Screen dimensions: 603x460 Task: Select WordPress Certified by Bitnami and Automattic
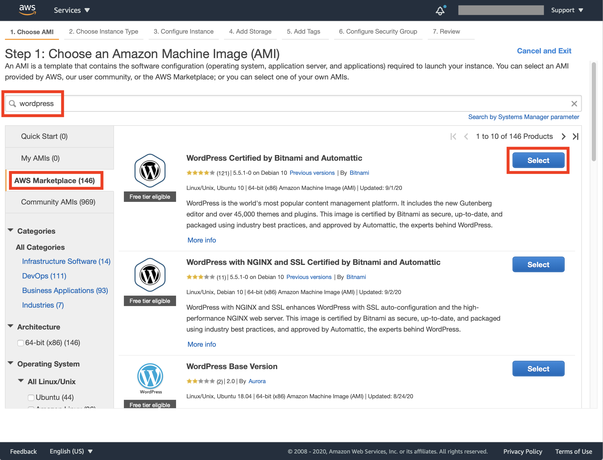click(538, 160)
